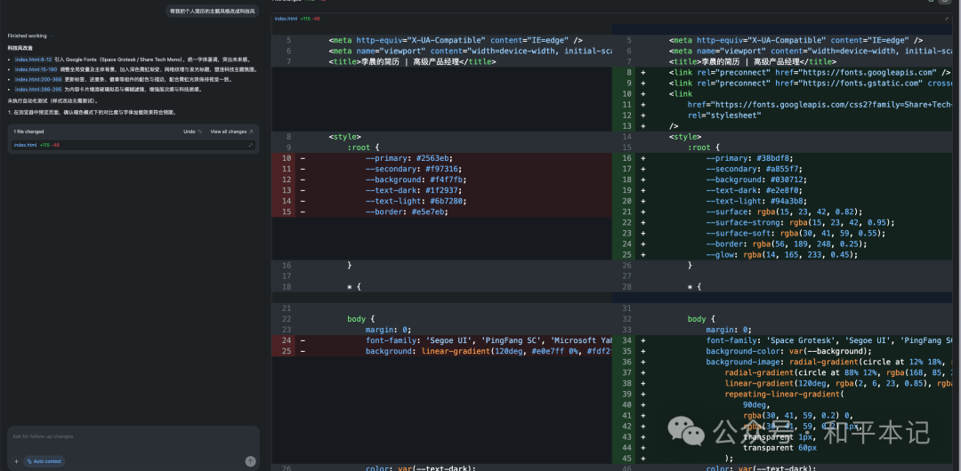Screen dimensions: 961x471
Task: Open the index.html:15-190 reference link
Action: pyautogui.click(x=36, y=70)
